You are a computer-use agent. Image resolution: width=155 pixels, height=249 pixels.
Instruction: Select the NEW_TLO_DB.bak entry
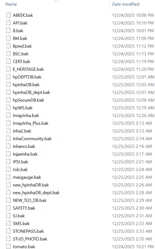30,200
